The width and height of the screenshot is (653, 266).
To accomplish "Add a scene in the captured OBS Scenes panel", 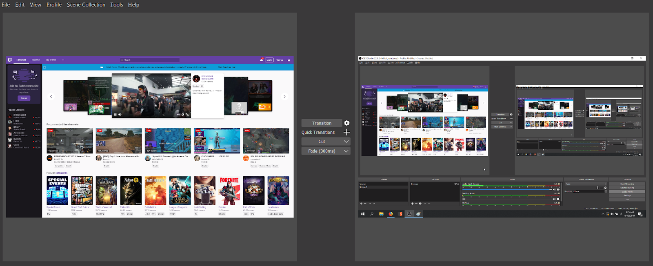I will [x=361, y=204].
